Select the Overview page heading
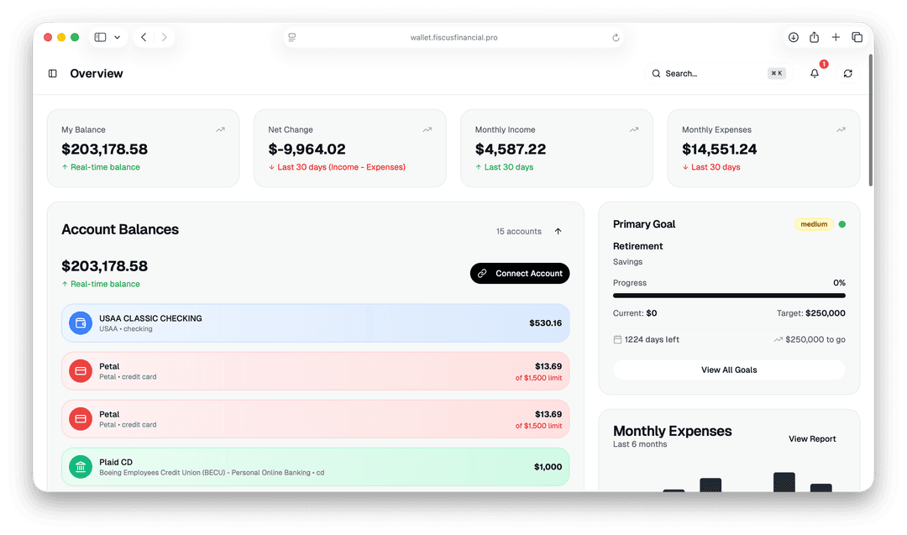The width and height of the screenshot is (907, 535). pos(96,74)
